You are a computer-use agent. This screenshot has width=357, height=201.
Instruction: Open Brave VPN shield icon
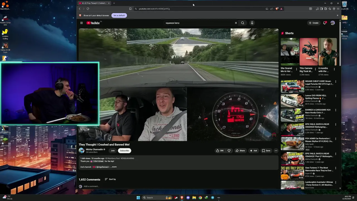pos(334,9)
